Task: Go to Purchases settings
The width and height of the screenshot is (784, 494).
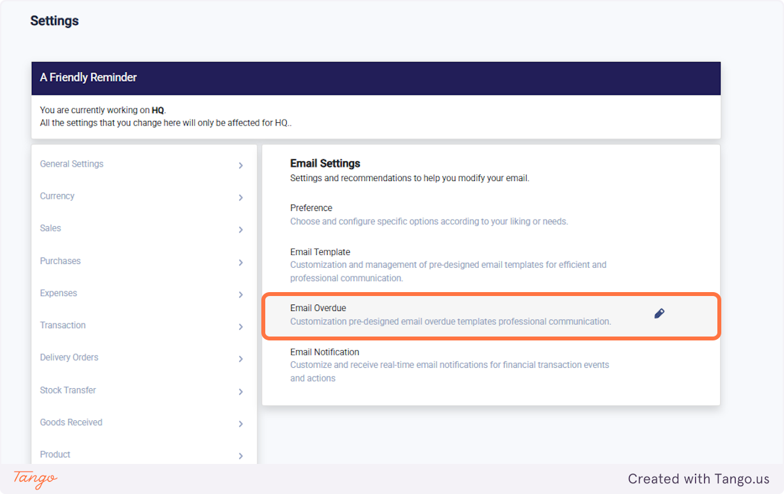Action: [x=60, y=261]
